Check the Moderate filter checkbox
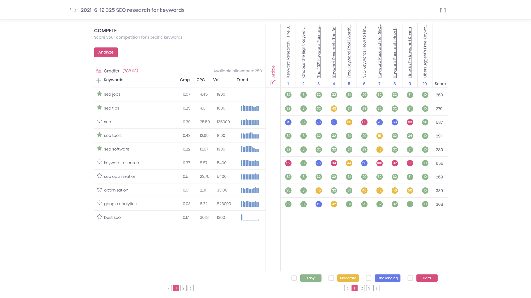This screenshot has height=298, width=531. coord(331,278)
